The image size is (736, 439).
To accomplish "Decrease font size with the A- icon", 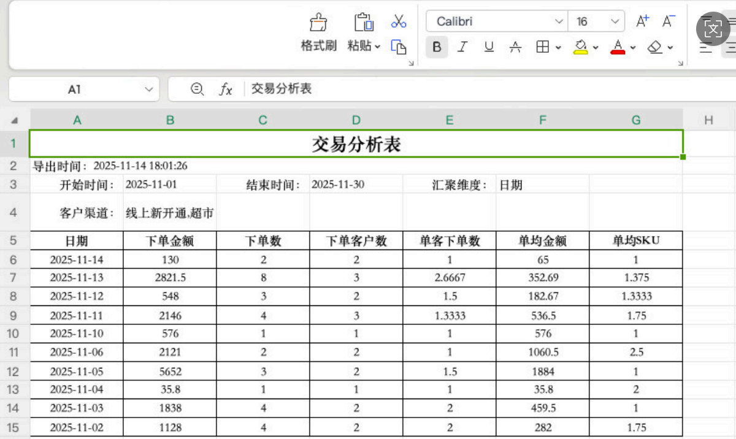I will (669, 21).
